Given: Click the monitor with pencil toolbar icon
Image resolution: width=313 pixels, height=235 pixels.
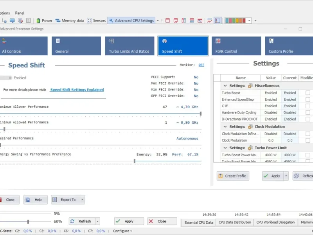Looking at the screenshot, I should 20,21.
